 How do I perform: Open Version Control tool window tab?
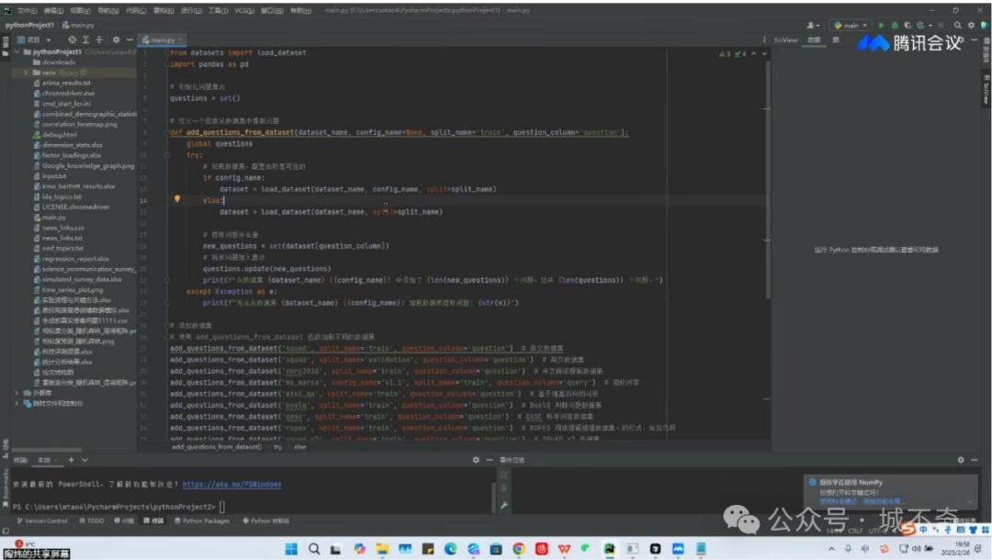pos(41,521)
